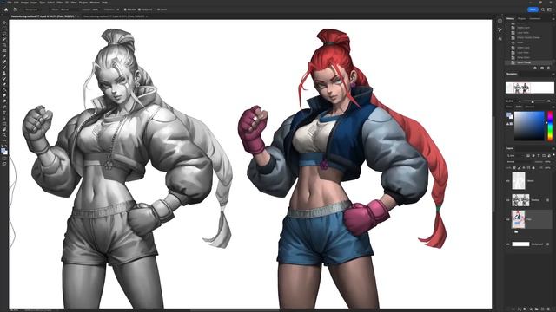
Task: Click the rainbow hue slider in Color panel
Action: coord(550,126)
